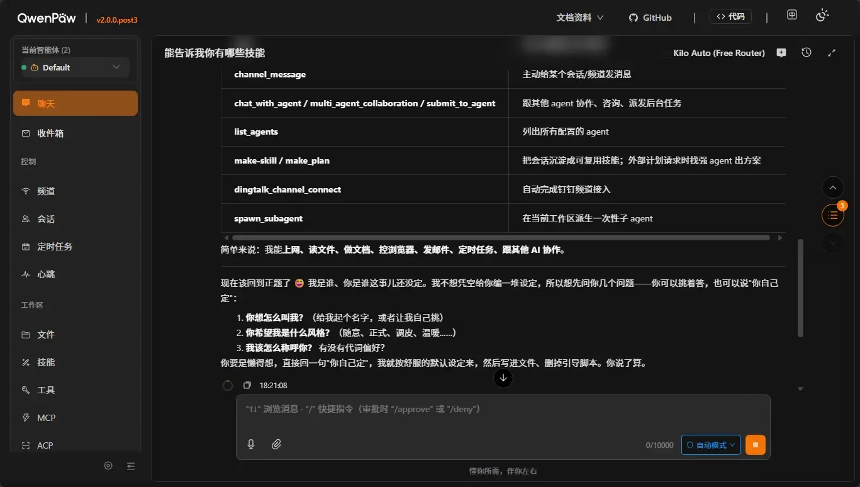860x487 pixels.
Task: Start a new chat with the plus-bubble icon
Action: (x=781, y=53)
